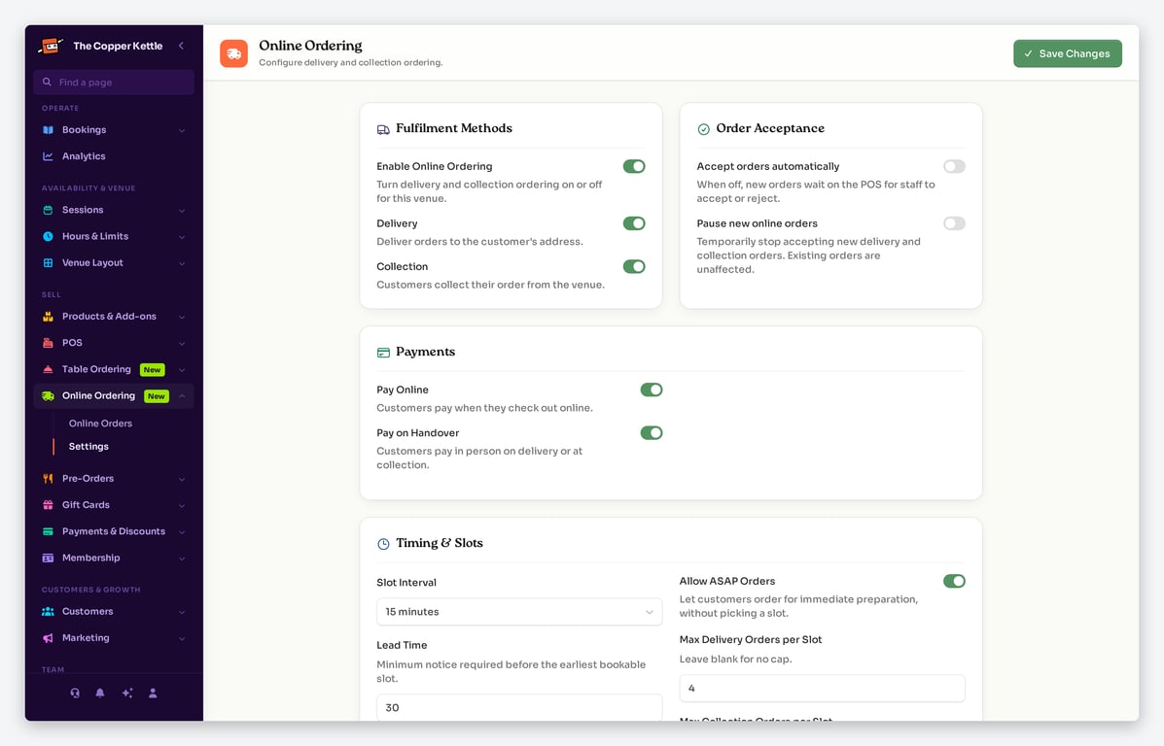
Task: Click the Products & Add-ons icon
Action: 48,317
